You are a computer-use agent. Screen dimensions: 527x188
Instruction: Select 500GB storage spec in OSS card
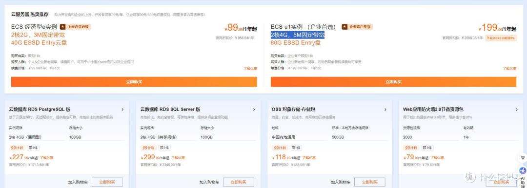360,137
